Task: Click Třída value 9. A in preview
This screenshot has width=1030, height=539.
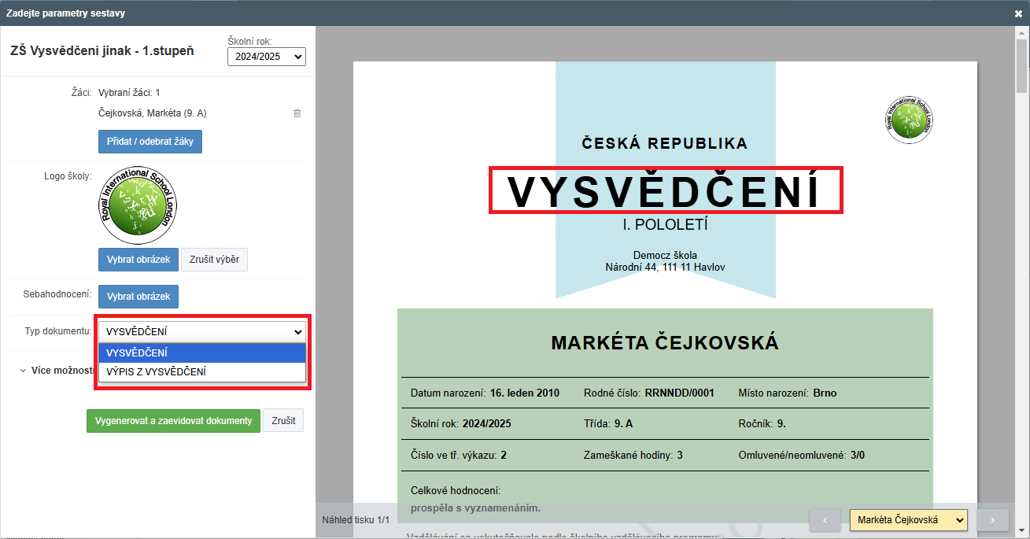Action: click(x=624, y=423)
